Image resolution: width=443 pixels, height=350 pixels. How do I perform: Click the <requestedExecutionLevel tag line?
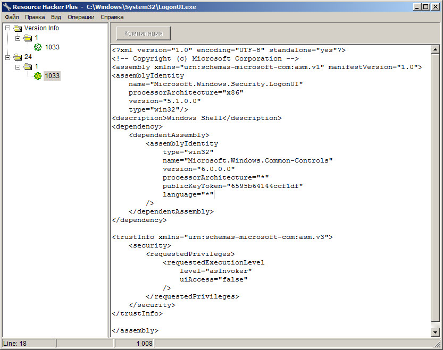[214, 262]
